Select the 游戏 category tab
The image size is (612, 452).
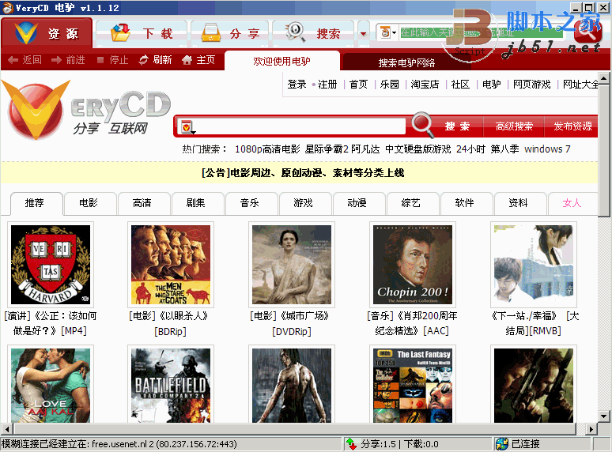point(305,203)
